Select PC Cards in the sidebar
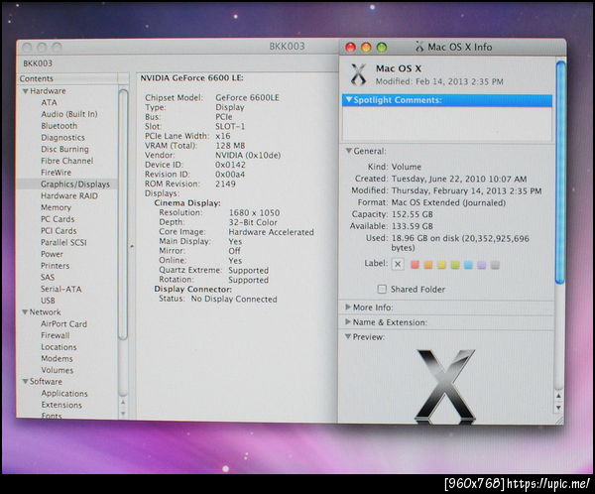595x494 pixels. [x=58, y=219]
